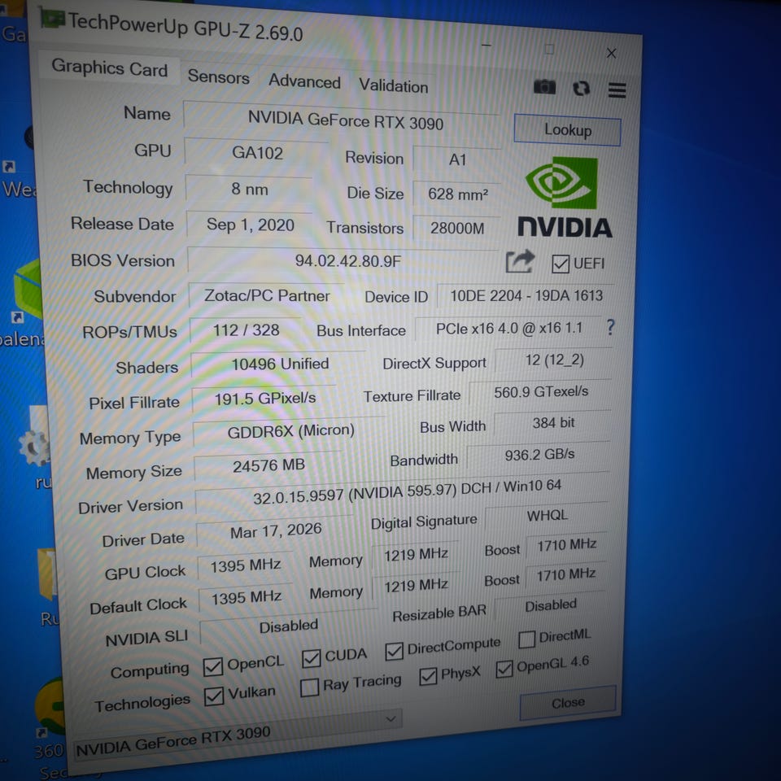Click the Digital Signature value WHQL
781x781 pixels.
coord(547,515)
